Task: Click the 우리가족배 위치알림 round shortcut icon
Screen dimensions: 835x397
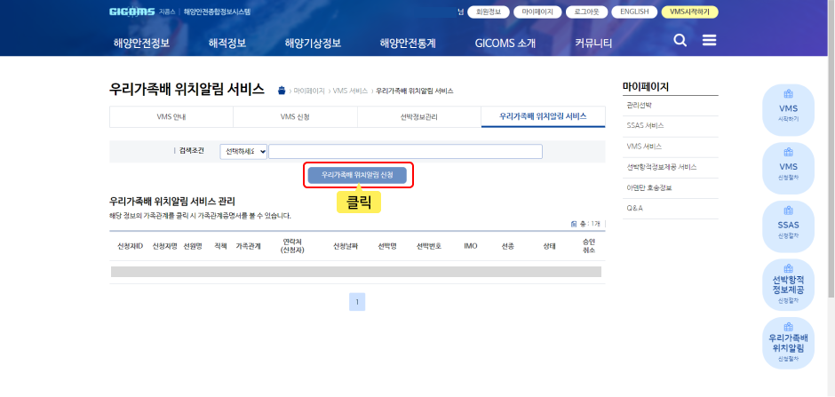Action: coord(788,343)
